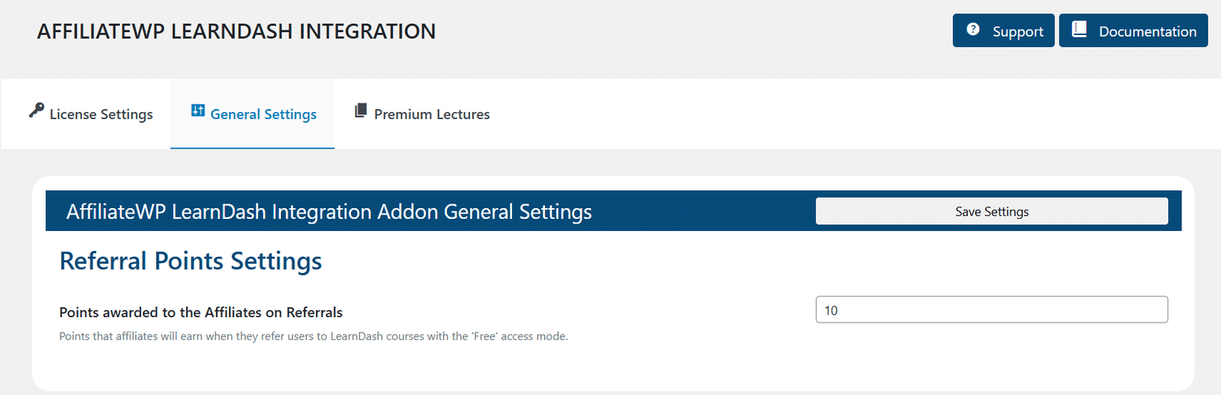Viewport: 1221px width, 395px height.
Task: Switch to the General Settings tab
Action: click(x=253, y=114)
